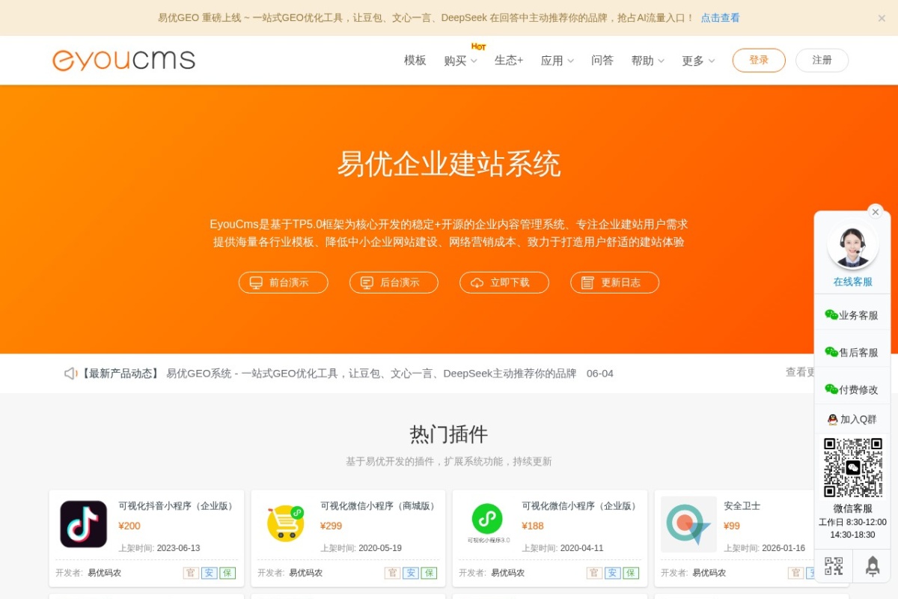Click the WeChat QR code image
Image resolution: width=898 pixels, height=599 pixels.
853,468
